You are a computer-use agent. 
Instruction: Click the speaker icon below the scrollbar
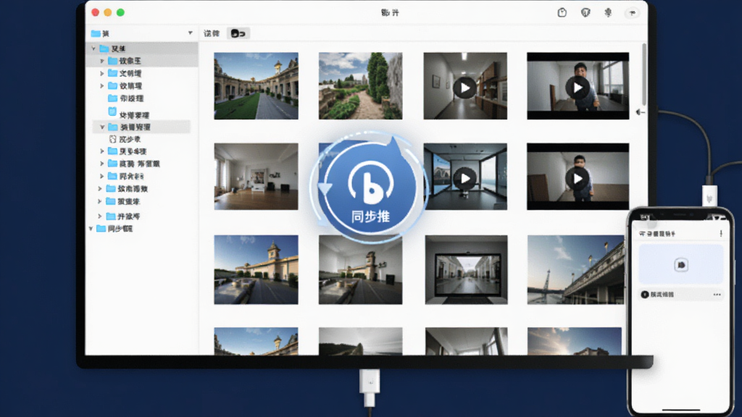click(640, 112)
